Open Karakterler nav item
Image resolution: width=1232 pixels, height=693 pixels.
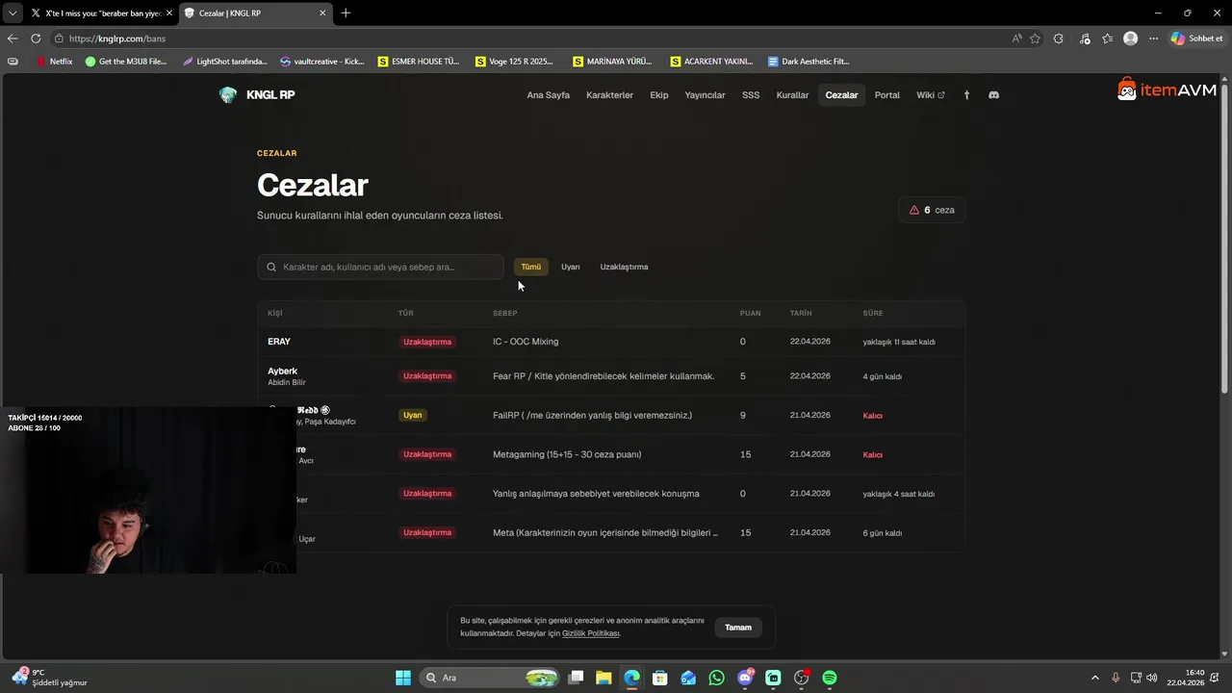point(609,95)
